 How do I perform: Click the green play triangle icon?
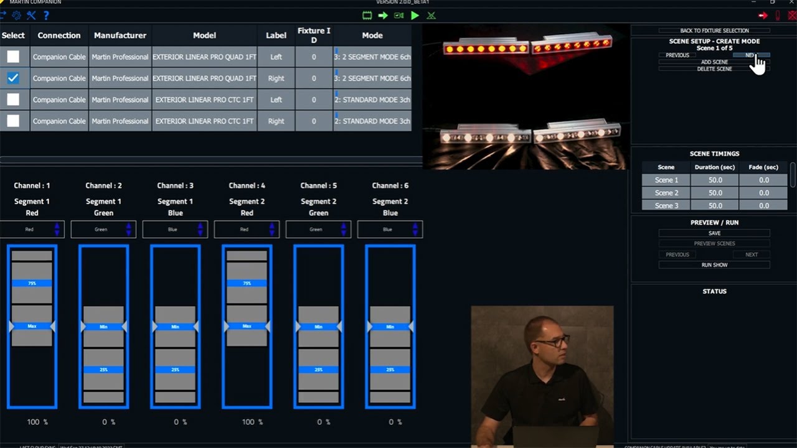[x=415, y=16]
